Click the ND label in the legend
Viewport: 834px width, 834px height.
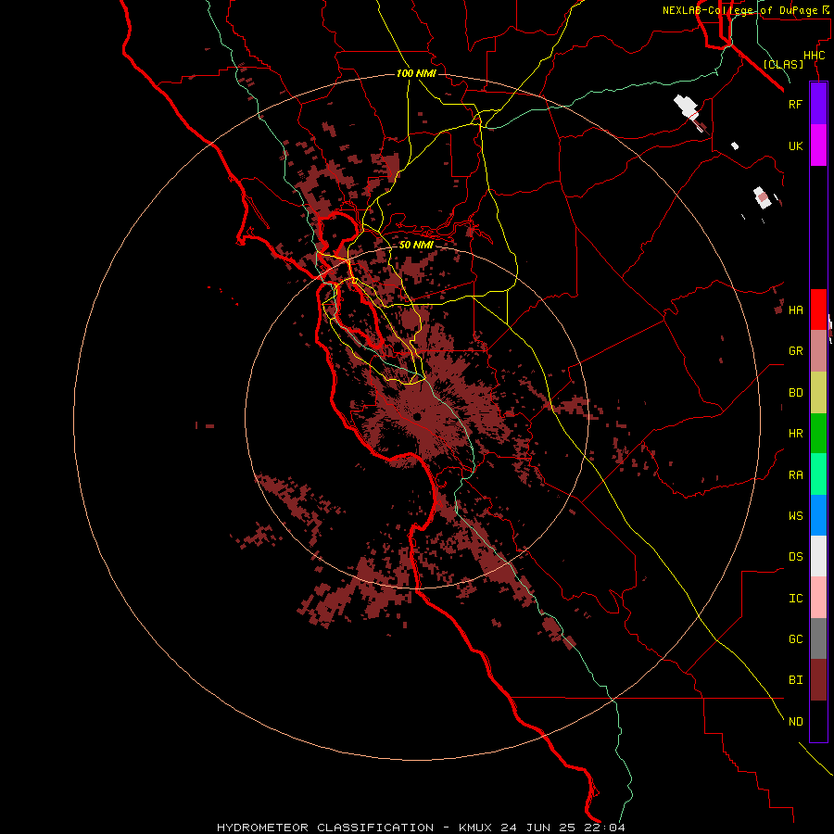tap(796, 722)
